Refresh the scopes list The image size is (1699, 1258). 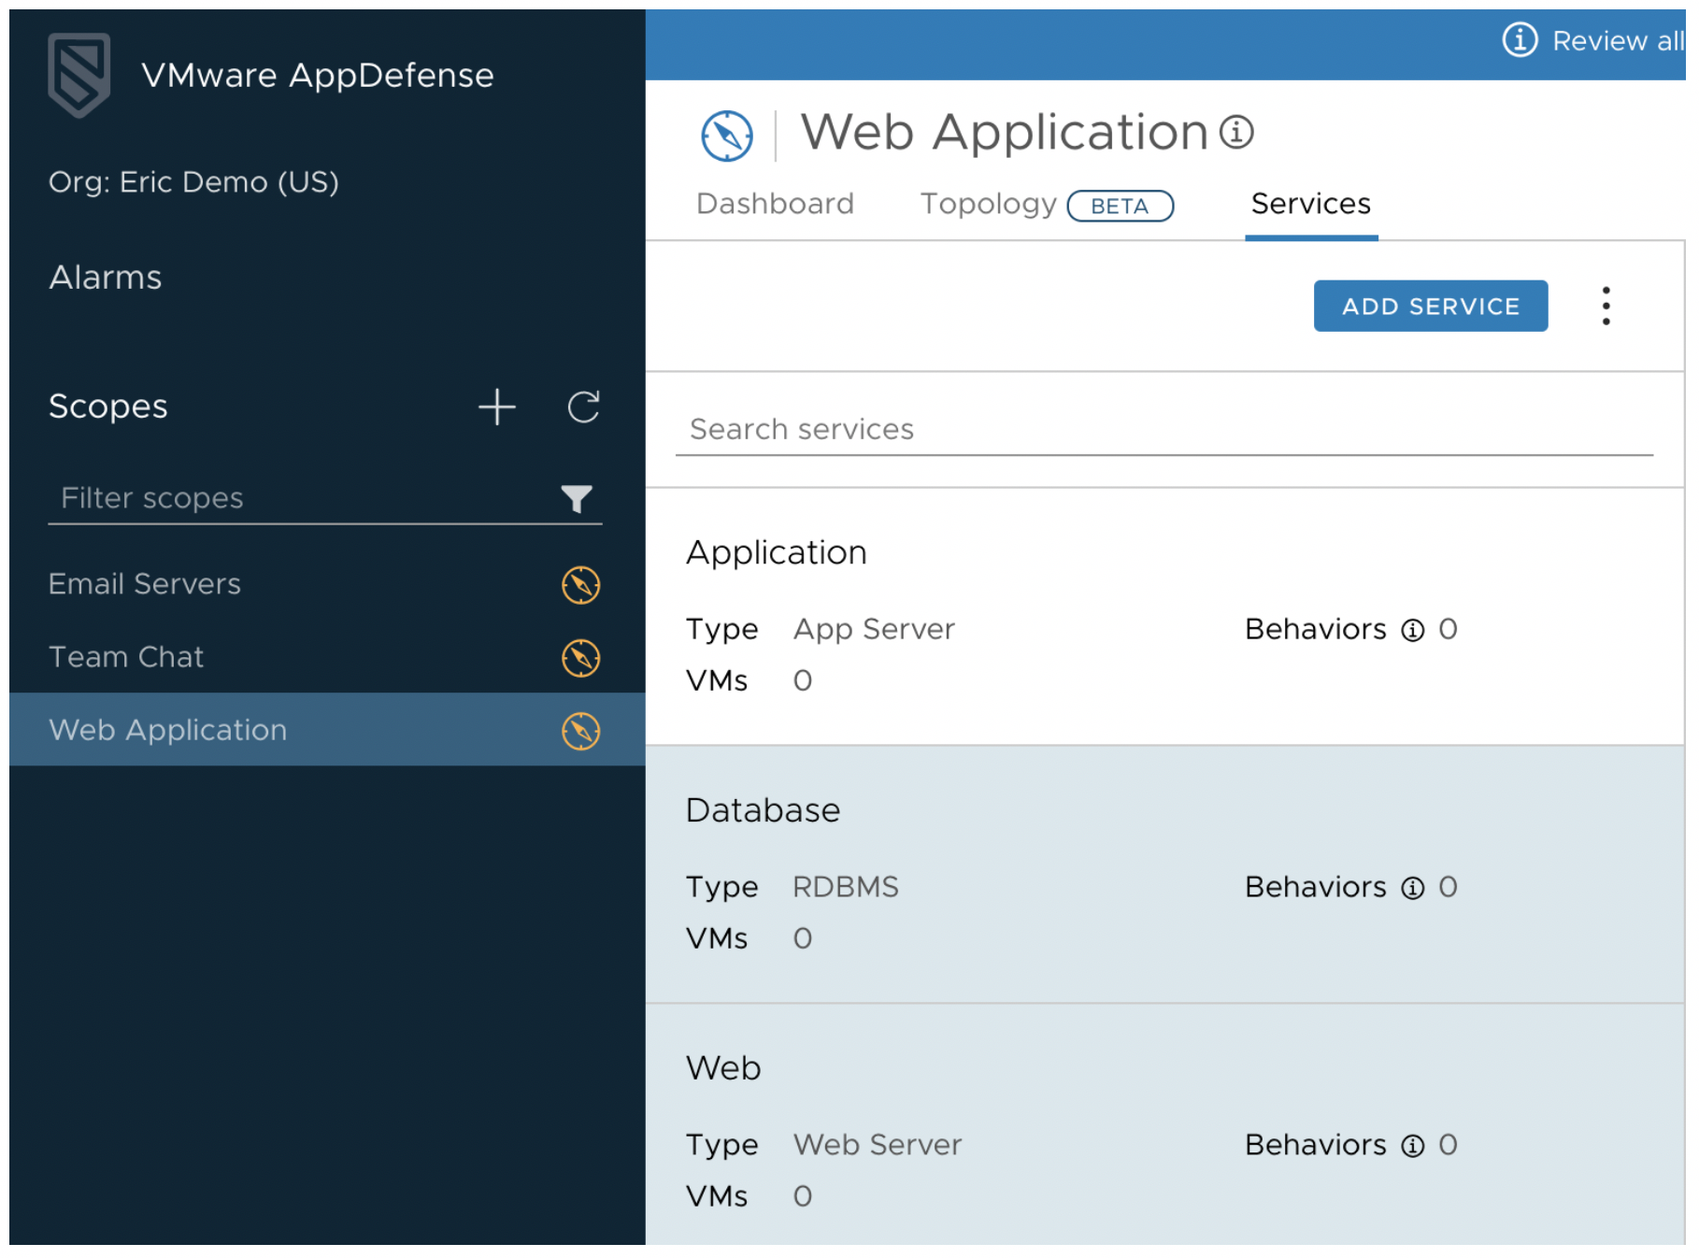tap(582, 407)
